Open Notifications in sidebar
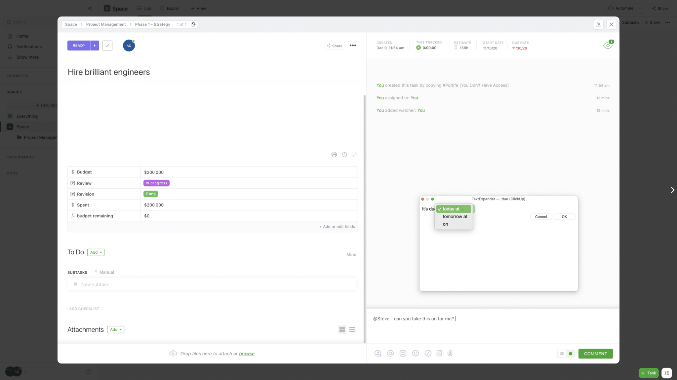 [29, 47]
